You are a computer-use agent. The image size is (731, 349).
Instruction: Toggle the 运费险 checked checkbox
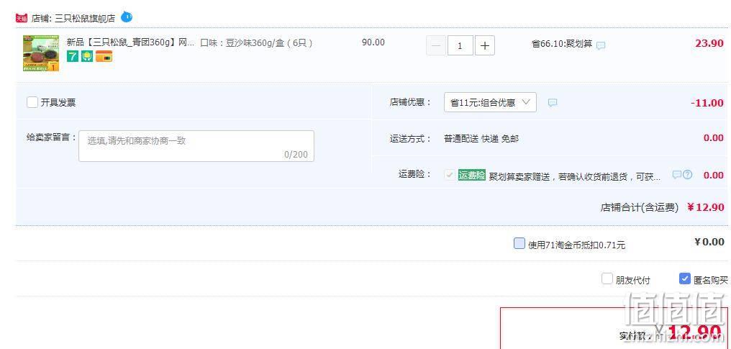tap(450, 175)
